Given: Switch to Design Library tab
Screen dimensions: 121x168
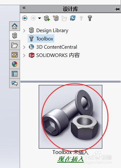Looking at the screenshot, I should 15,36.
